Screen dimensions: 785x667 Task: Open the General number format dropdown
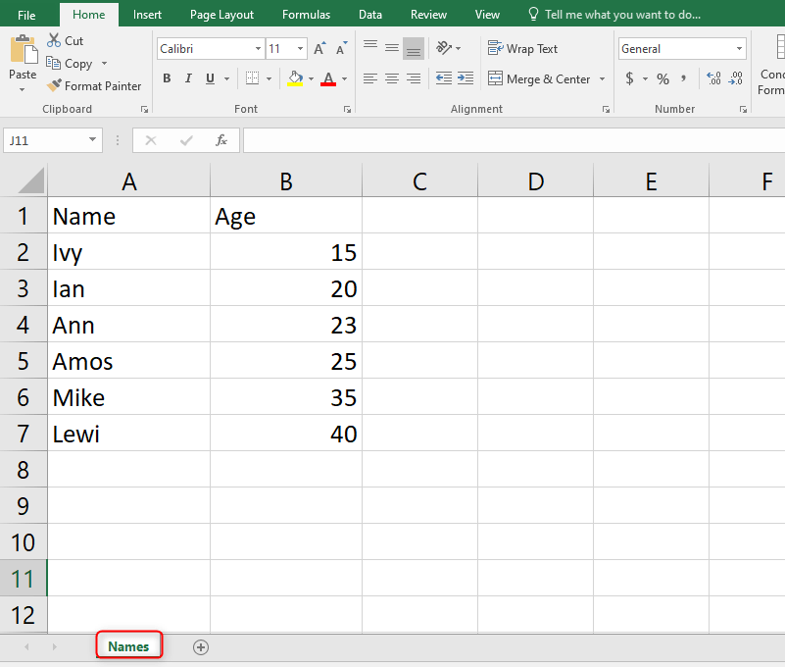tap(739, 49)
